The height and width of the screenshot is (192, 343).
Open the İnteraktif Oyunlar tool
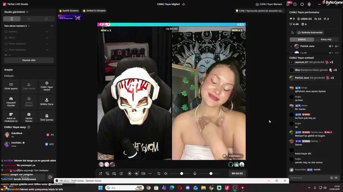tap(11, 102)
